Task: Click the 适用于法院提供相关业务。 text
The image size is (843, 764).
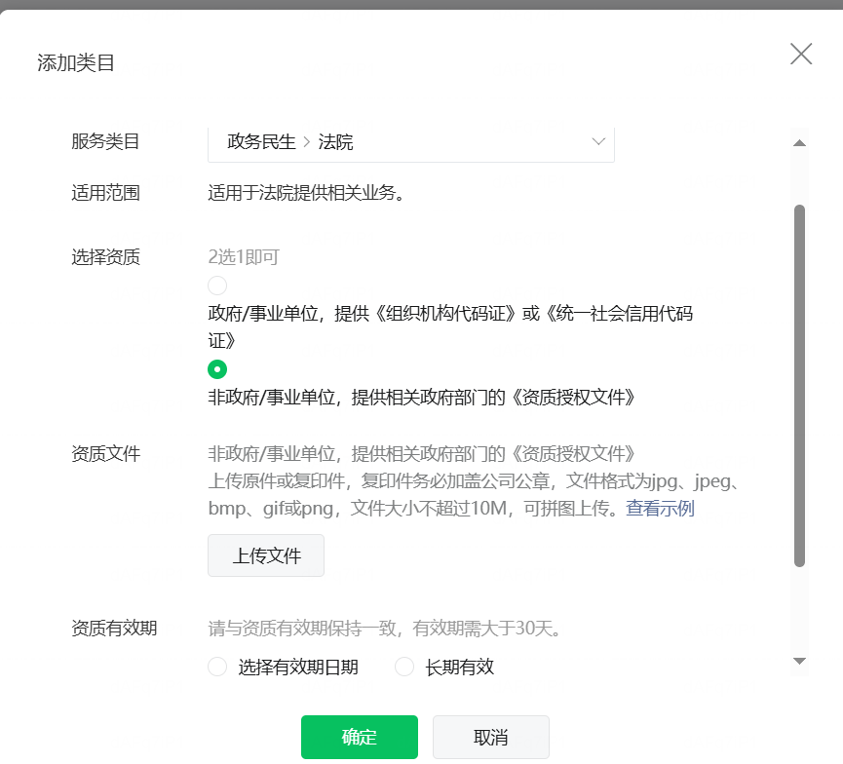Action: [306, 193]
